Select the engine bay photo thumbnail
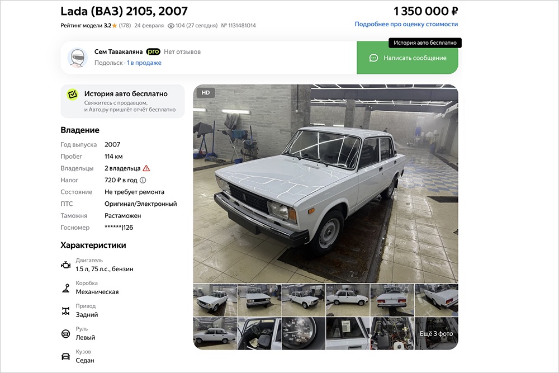This screenshot has height=373, width=559. 392,333
